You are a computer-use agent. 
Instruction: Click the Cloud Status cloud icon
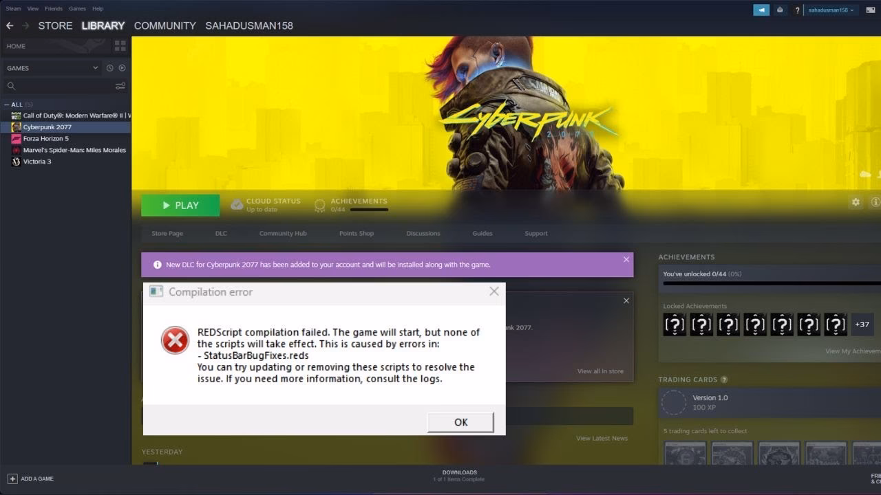click(237, 205)
